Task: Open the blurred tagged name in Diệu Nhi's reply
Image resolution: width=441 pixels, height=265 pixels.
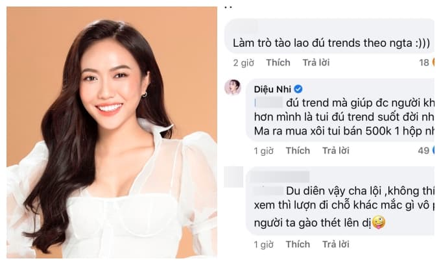Action: point(268,103)
